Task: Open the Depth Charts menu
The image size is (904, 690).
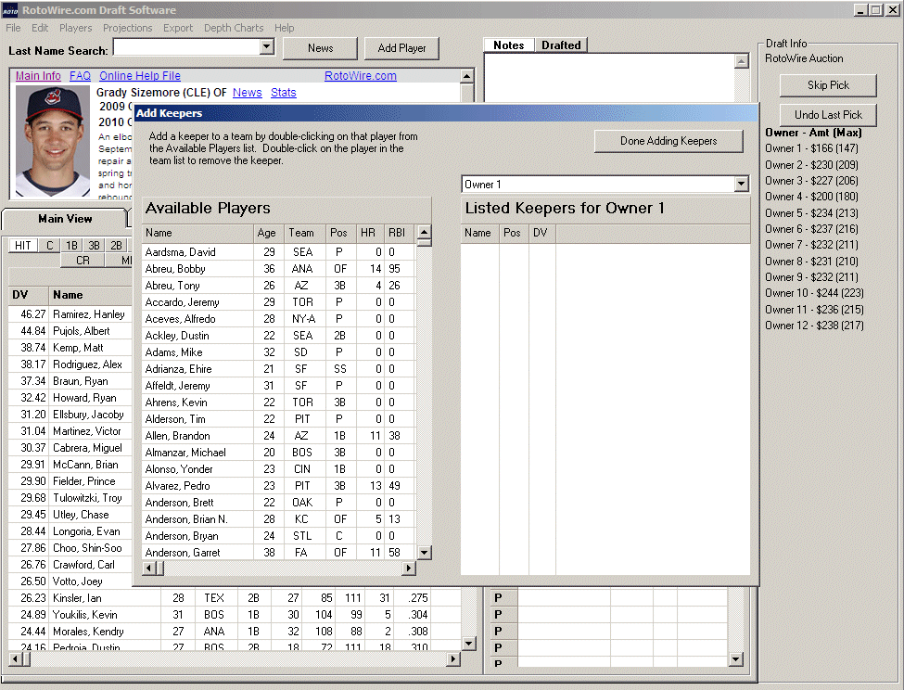Action: [x=233, y=28]
